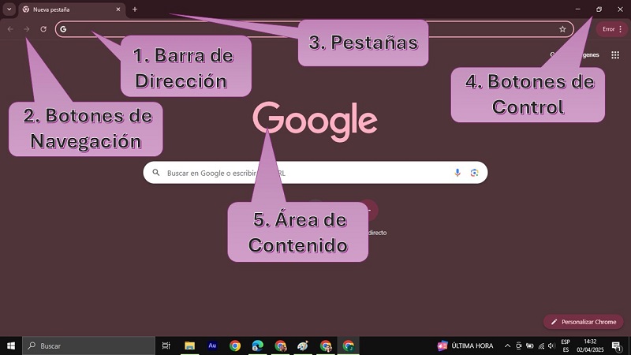Open network Wi-Fi settings icon
Viewport: 631px width, 355px height.
coord(541,346)
